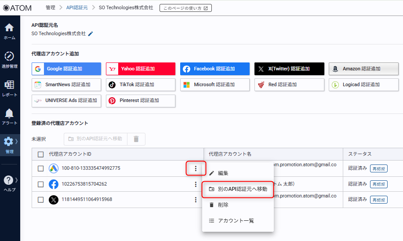Click the API認証元 breadcrumb link
Viewport: 403px width, 241px height.
click(x=76, y=7)
